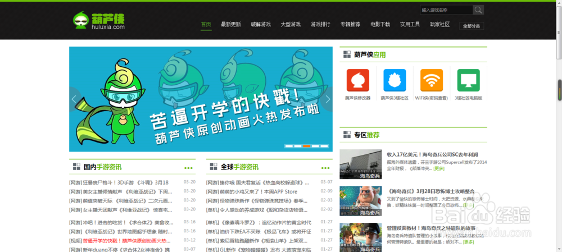Open article 管理反面教材！海岛奇兵之特遣队的故事
The width and height of the screenshot is (562, 252).
tap(432, 228)
